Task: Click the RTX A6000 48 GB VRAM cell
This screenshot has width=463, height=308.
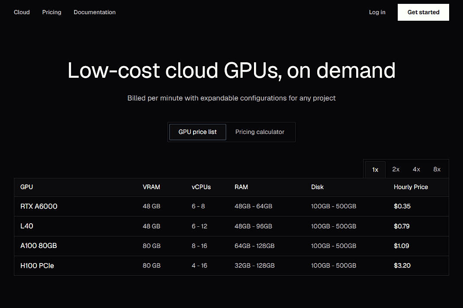Action: click(151, 206)
